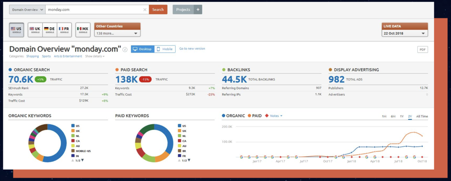Click the 138K paid traffic value
The width and height of the screenshot is (451, 181).
coord(126,79)
